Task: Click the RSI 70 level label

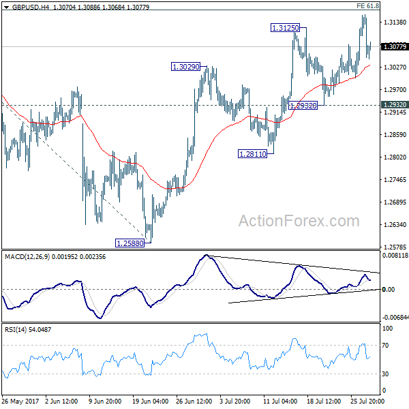Action: coord(385,346)
